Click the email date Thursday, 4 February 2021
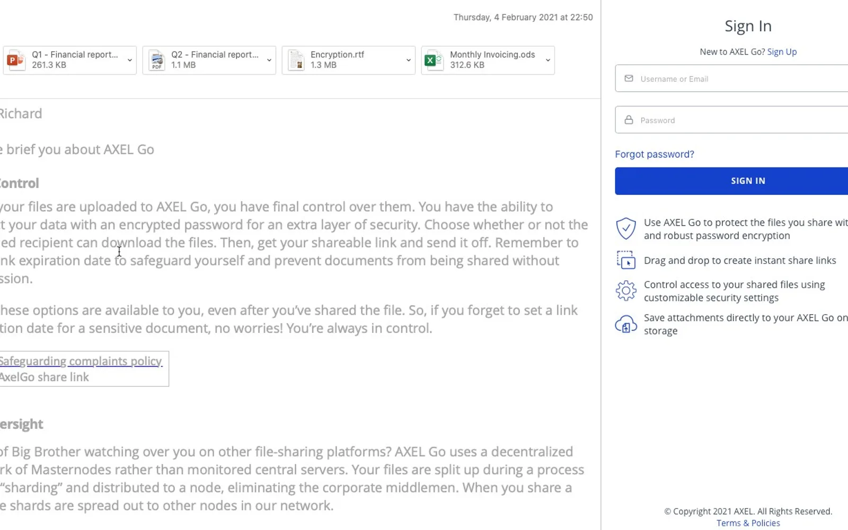Image resolution: width=848 pixels, height=530 pixels. (x=523, y=17)
